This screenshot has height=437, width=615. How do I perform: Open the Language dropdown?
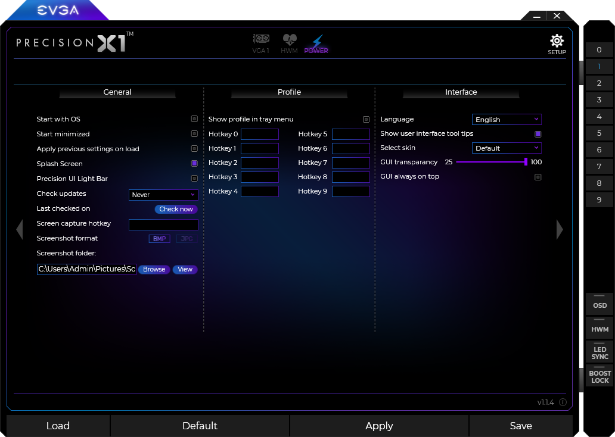[507, 120]
